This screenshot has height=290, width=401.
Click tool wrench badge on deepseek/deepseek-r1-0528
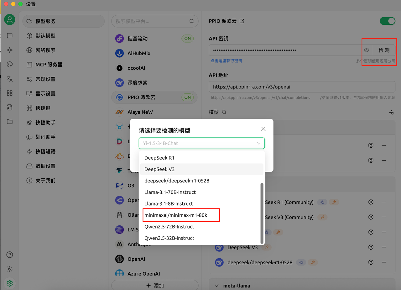(x=312, y=262)
